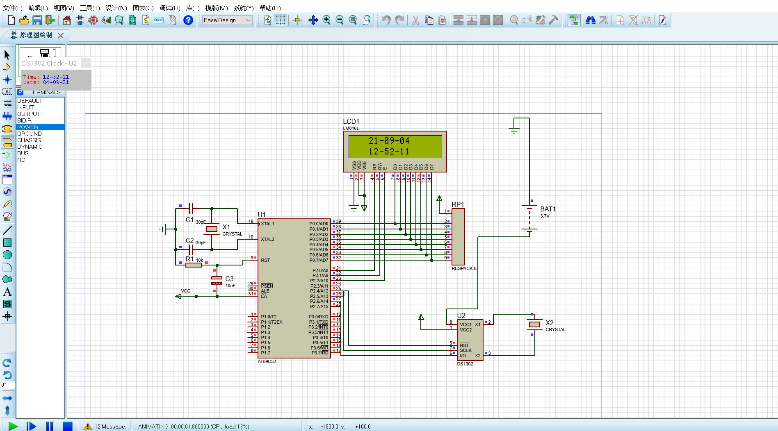Open the Bill of Materials dollar icon
Viewport: 778px width, 431px height.
146,20
